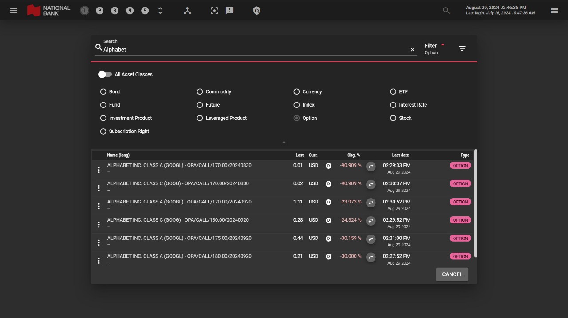Image resolution: width=568 pixels, height=318 pixels.
Task: Select the Index radio button
Action: click(x=296, y=105)
